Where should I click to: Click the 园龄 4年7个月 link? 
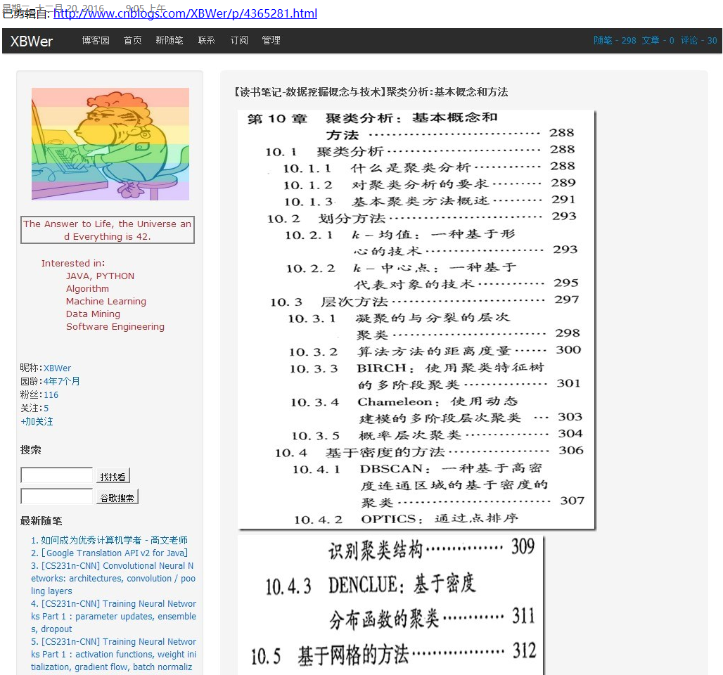coord(62,381)
